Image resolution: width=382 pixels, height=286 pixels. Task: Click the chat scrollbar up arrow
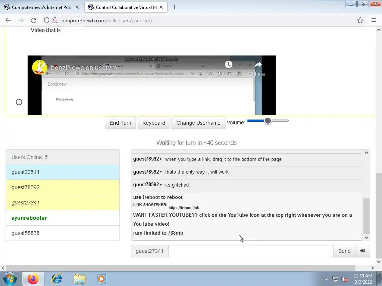[x=366, y=153]
